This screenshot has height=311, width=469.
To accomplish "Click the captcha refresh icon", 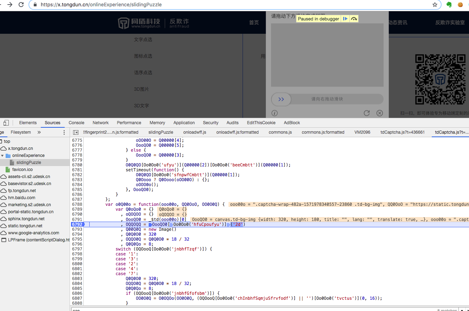I will coord(367,113).
